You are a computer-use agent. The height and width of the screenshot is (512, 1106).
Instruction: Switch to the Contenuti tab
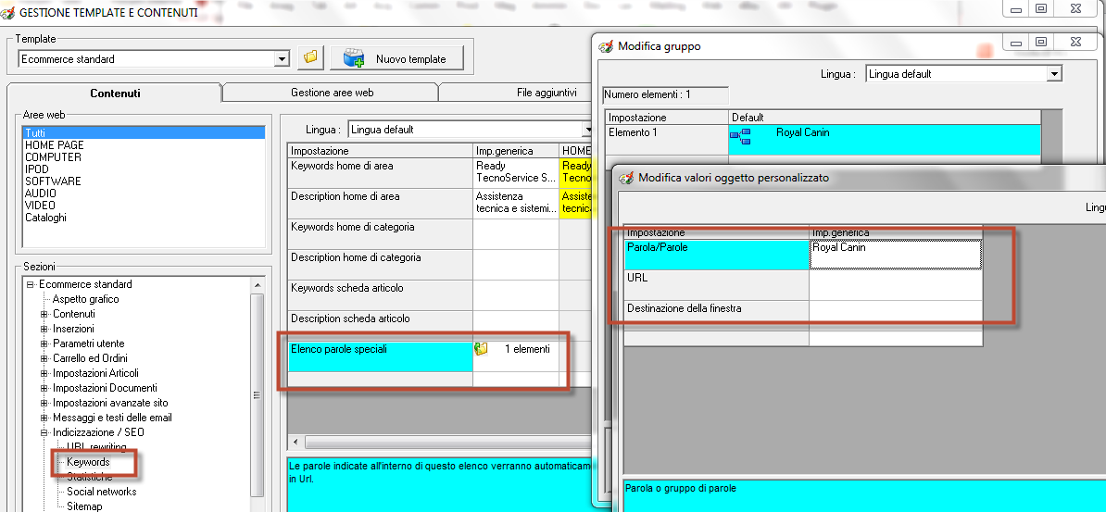[115, 94]
